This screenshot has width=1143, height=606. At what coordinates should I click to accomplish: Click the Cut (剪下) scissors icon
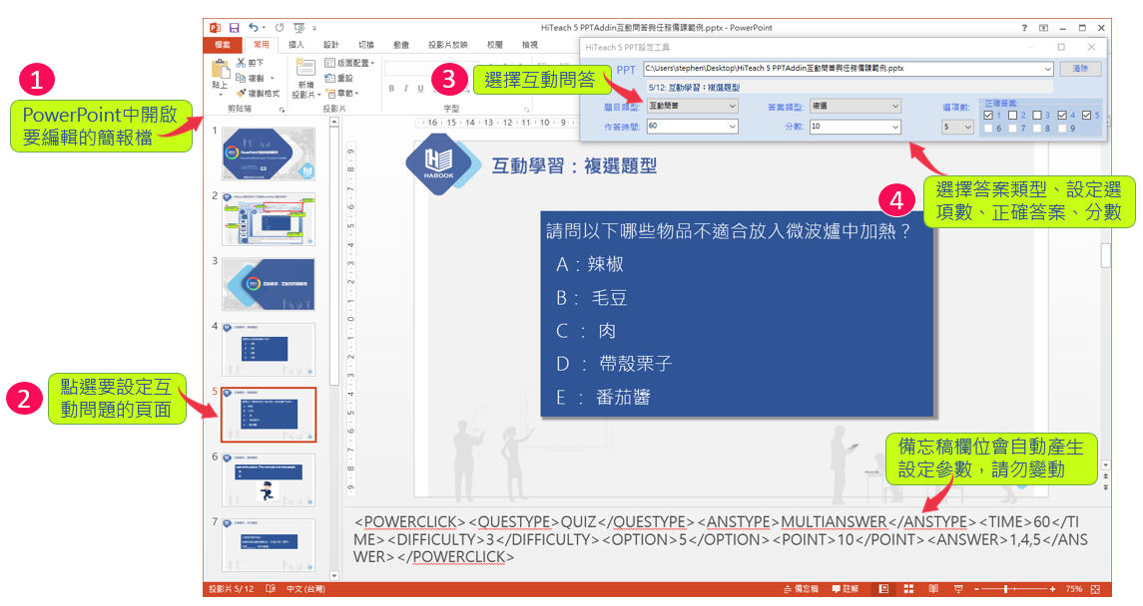tap(241, 64)
